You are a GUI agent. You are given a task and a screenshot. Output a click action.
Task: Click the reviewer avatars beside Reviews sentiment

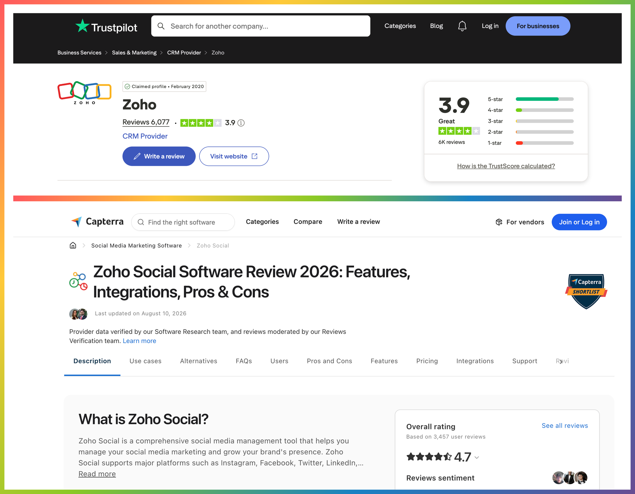(570, 478)
